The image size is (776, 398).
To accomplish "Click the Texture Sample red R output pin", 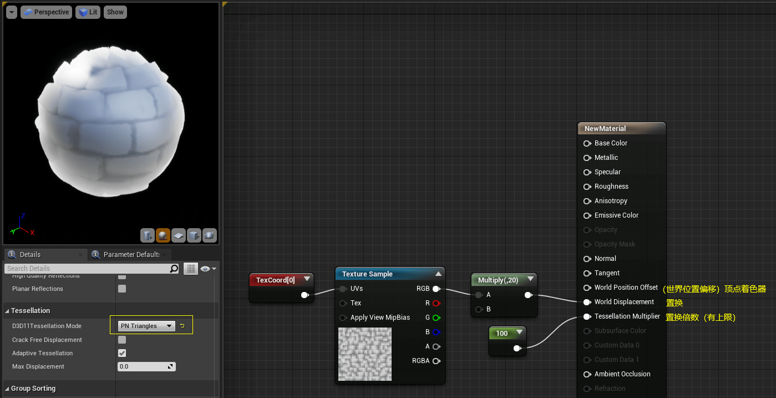I will coord(436,303).
